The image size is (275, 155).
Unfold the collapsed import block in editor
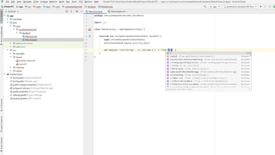point(104,22)
